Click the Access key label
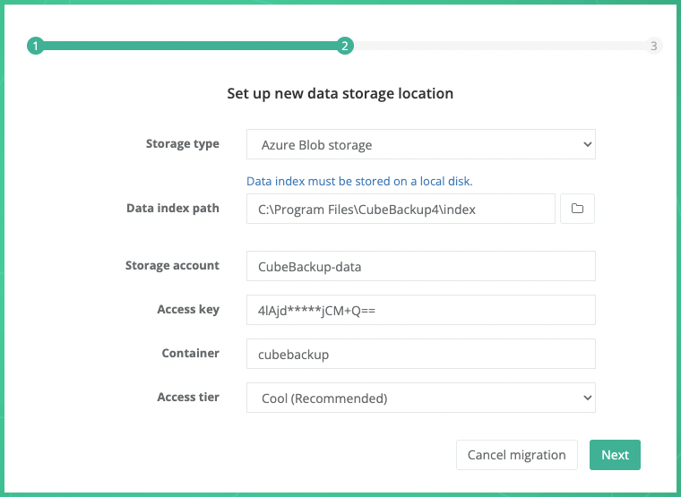This screenshot has height=497, width=681. pos(188,310)
